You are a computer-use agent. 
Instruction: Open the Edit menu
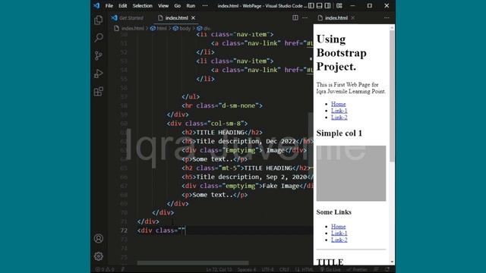(x=123, y=5)
